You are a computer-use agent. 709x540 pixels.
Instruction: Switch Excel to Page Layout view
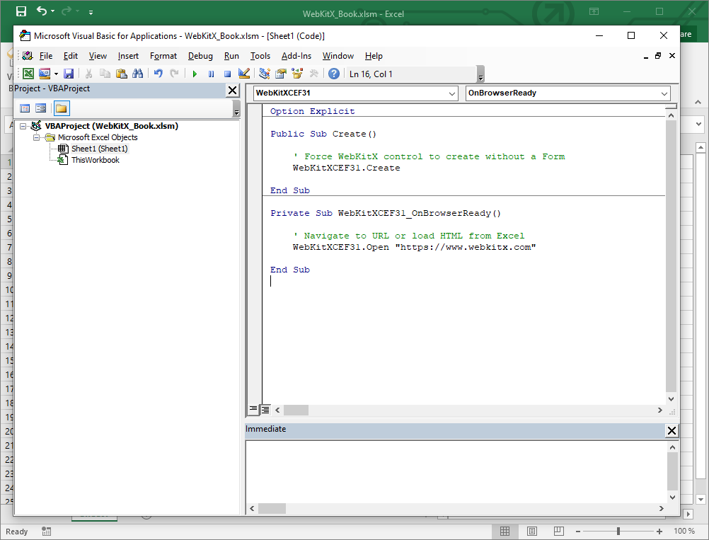pyautogui.click(x=532, y=531)
